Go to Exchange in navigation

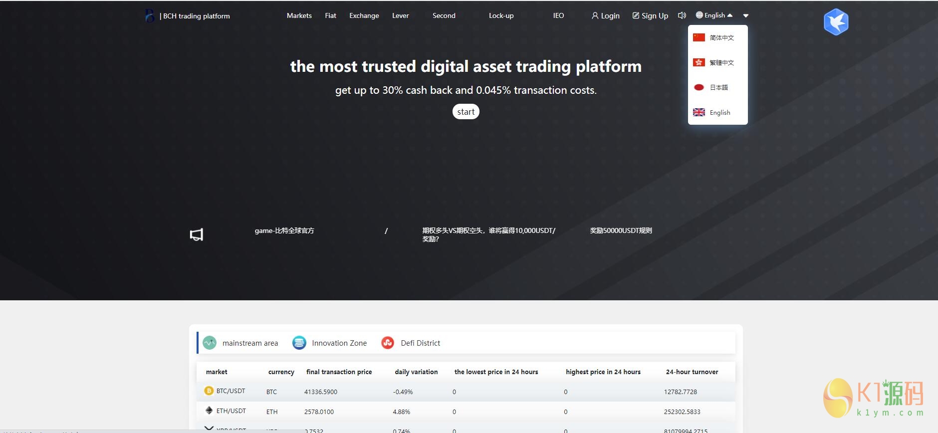(364, 15)
